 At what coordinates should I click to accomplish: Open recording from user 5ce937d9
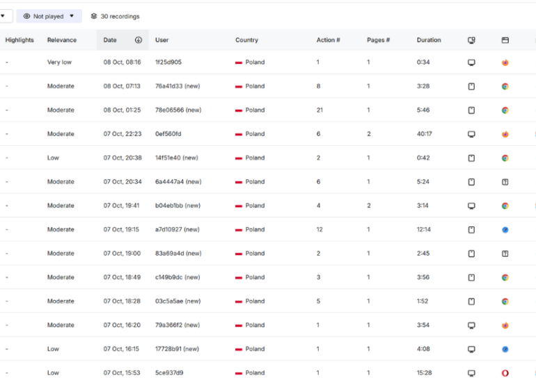click(168, 373)
